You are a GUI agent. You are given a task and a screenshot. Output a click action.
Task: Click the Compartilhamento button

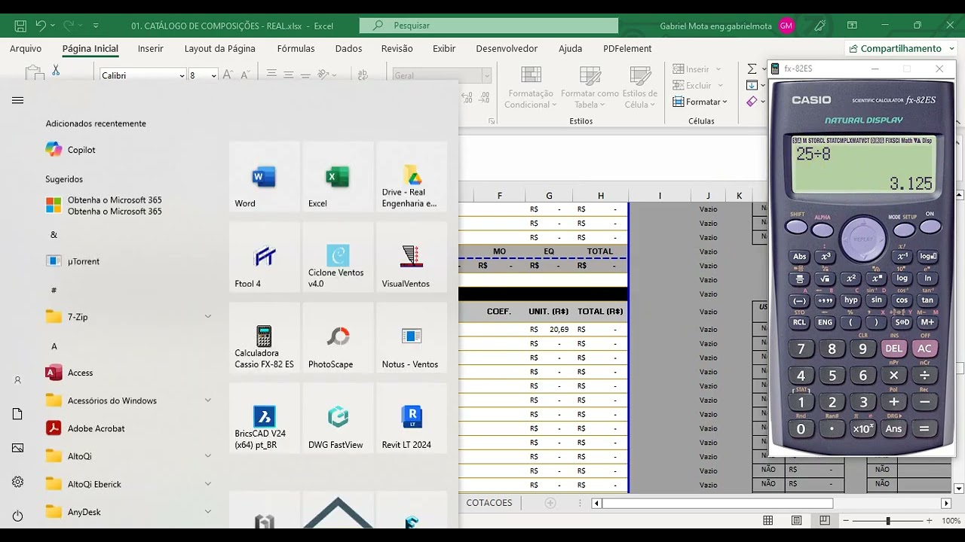(x=902, y=48)
